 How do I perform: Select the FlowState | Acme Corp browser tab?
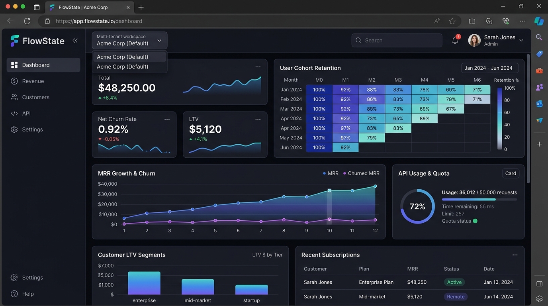coord(90,7)
